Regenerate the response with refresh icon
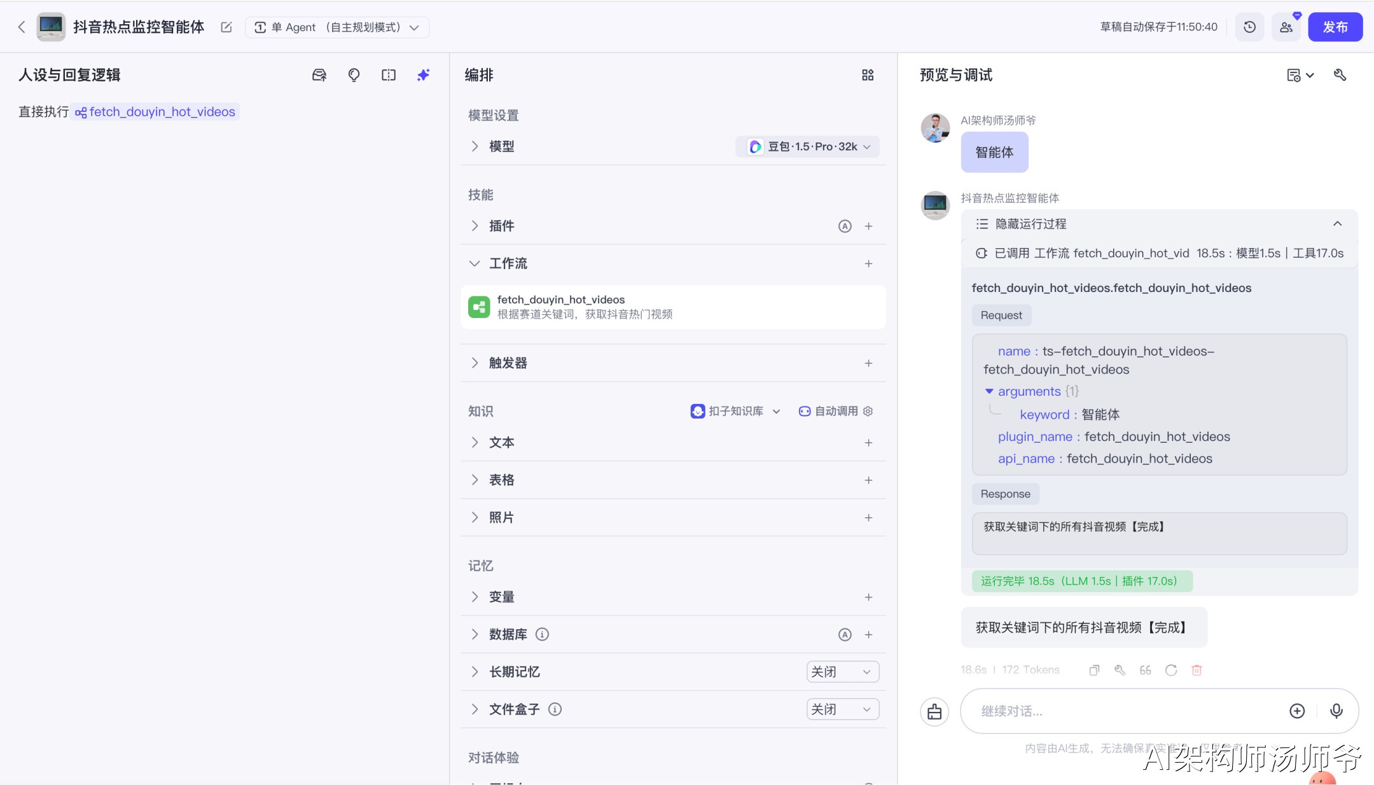The width and height of the screenshot is (1374, 785). click(1171, 670)
